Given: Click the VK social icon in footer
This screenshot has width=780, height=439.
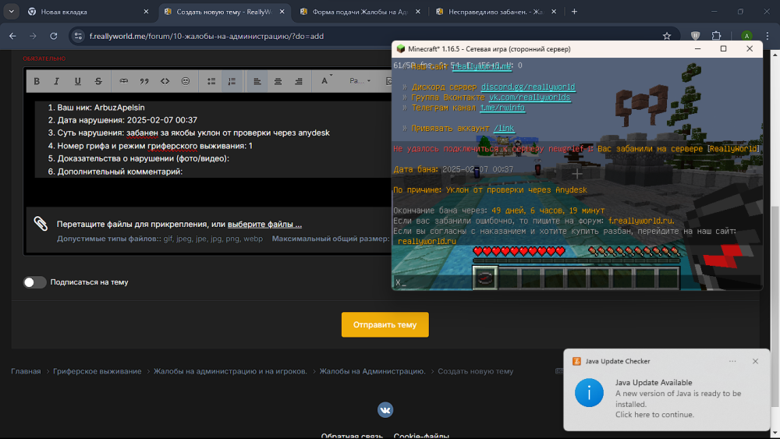Looking at the screenshot, I should coord(385,410).
